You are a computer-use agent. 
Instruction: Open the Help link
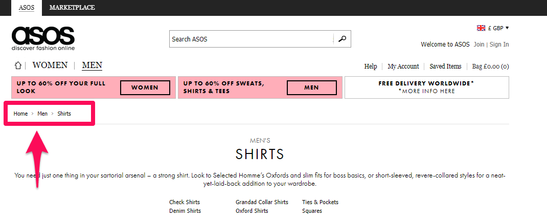pyautogui.click(x=371, y=67)
